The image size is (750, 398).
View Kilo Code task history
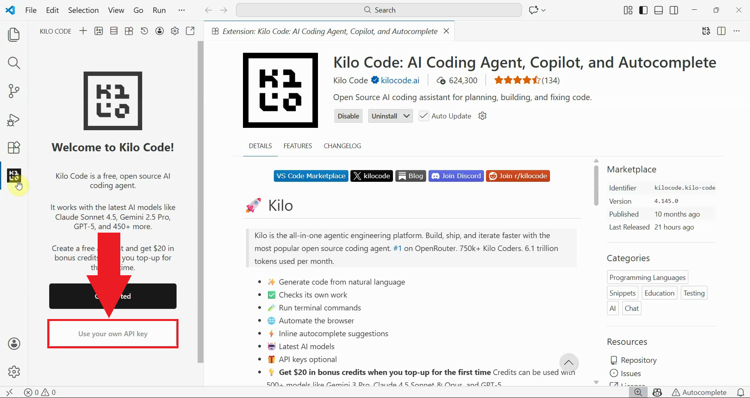pyautogui.click(x=144, y=31)
